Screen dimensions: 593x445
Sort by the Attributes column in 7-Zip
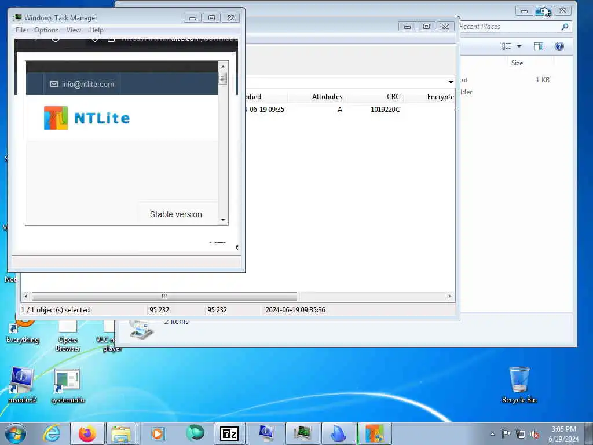(x=327, y=97)
